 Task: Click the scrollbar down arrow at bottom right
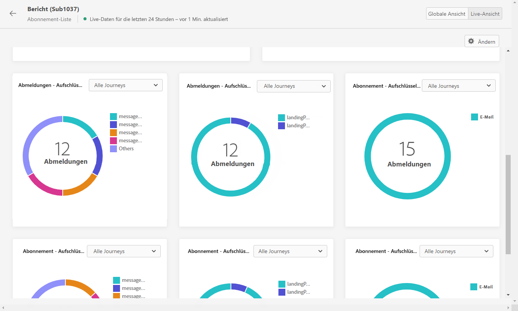click(508, 295)
